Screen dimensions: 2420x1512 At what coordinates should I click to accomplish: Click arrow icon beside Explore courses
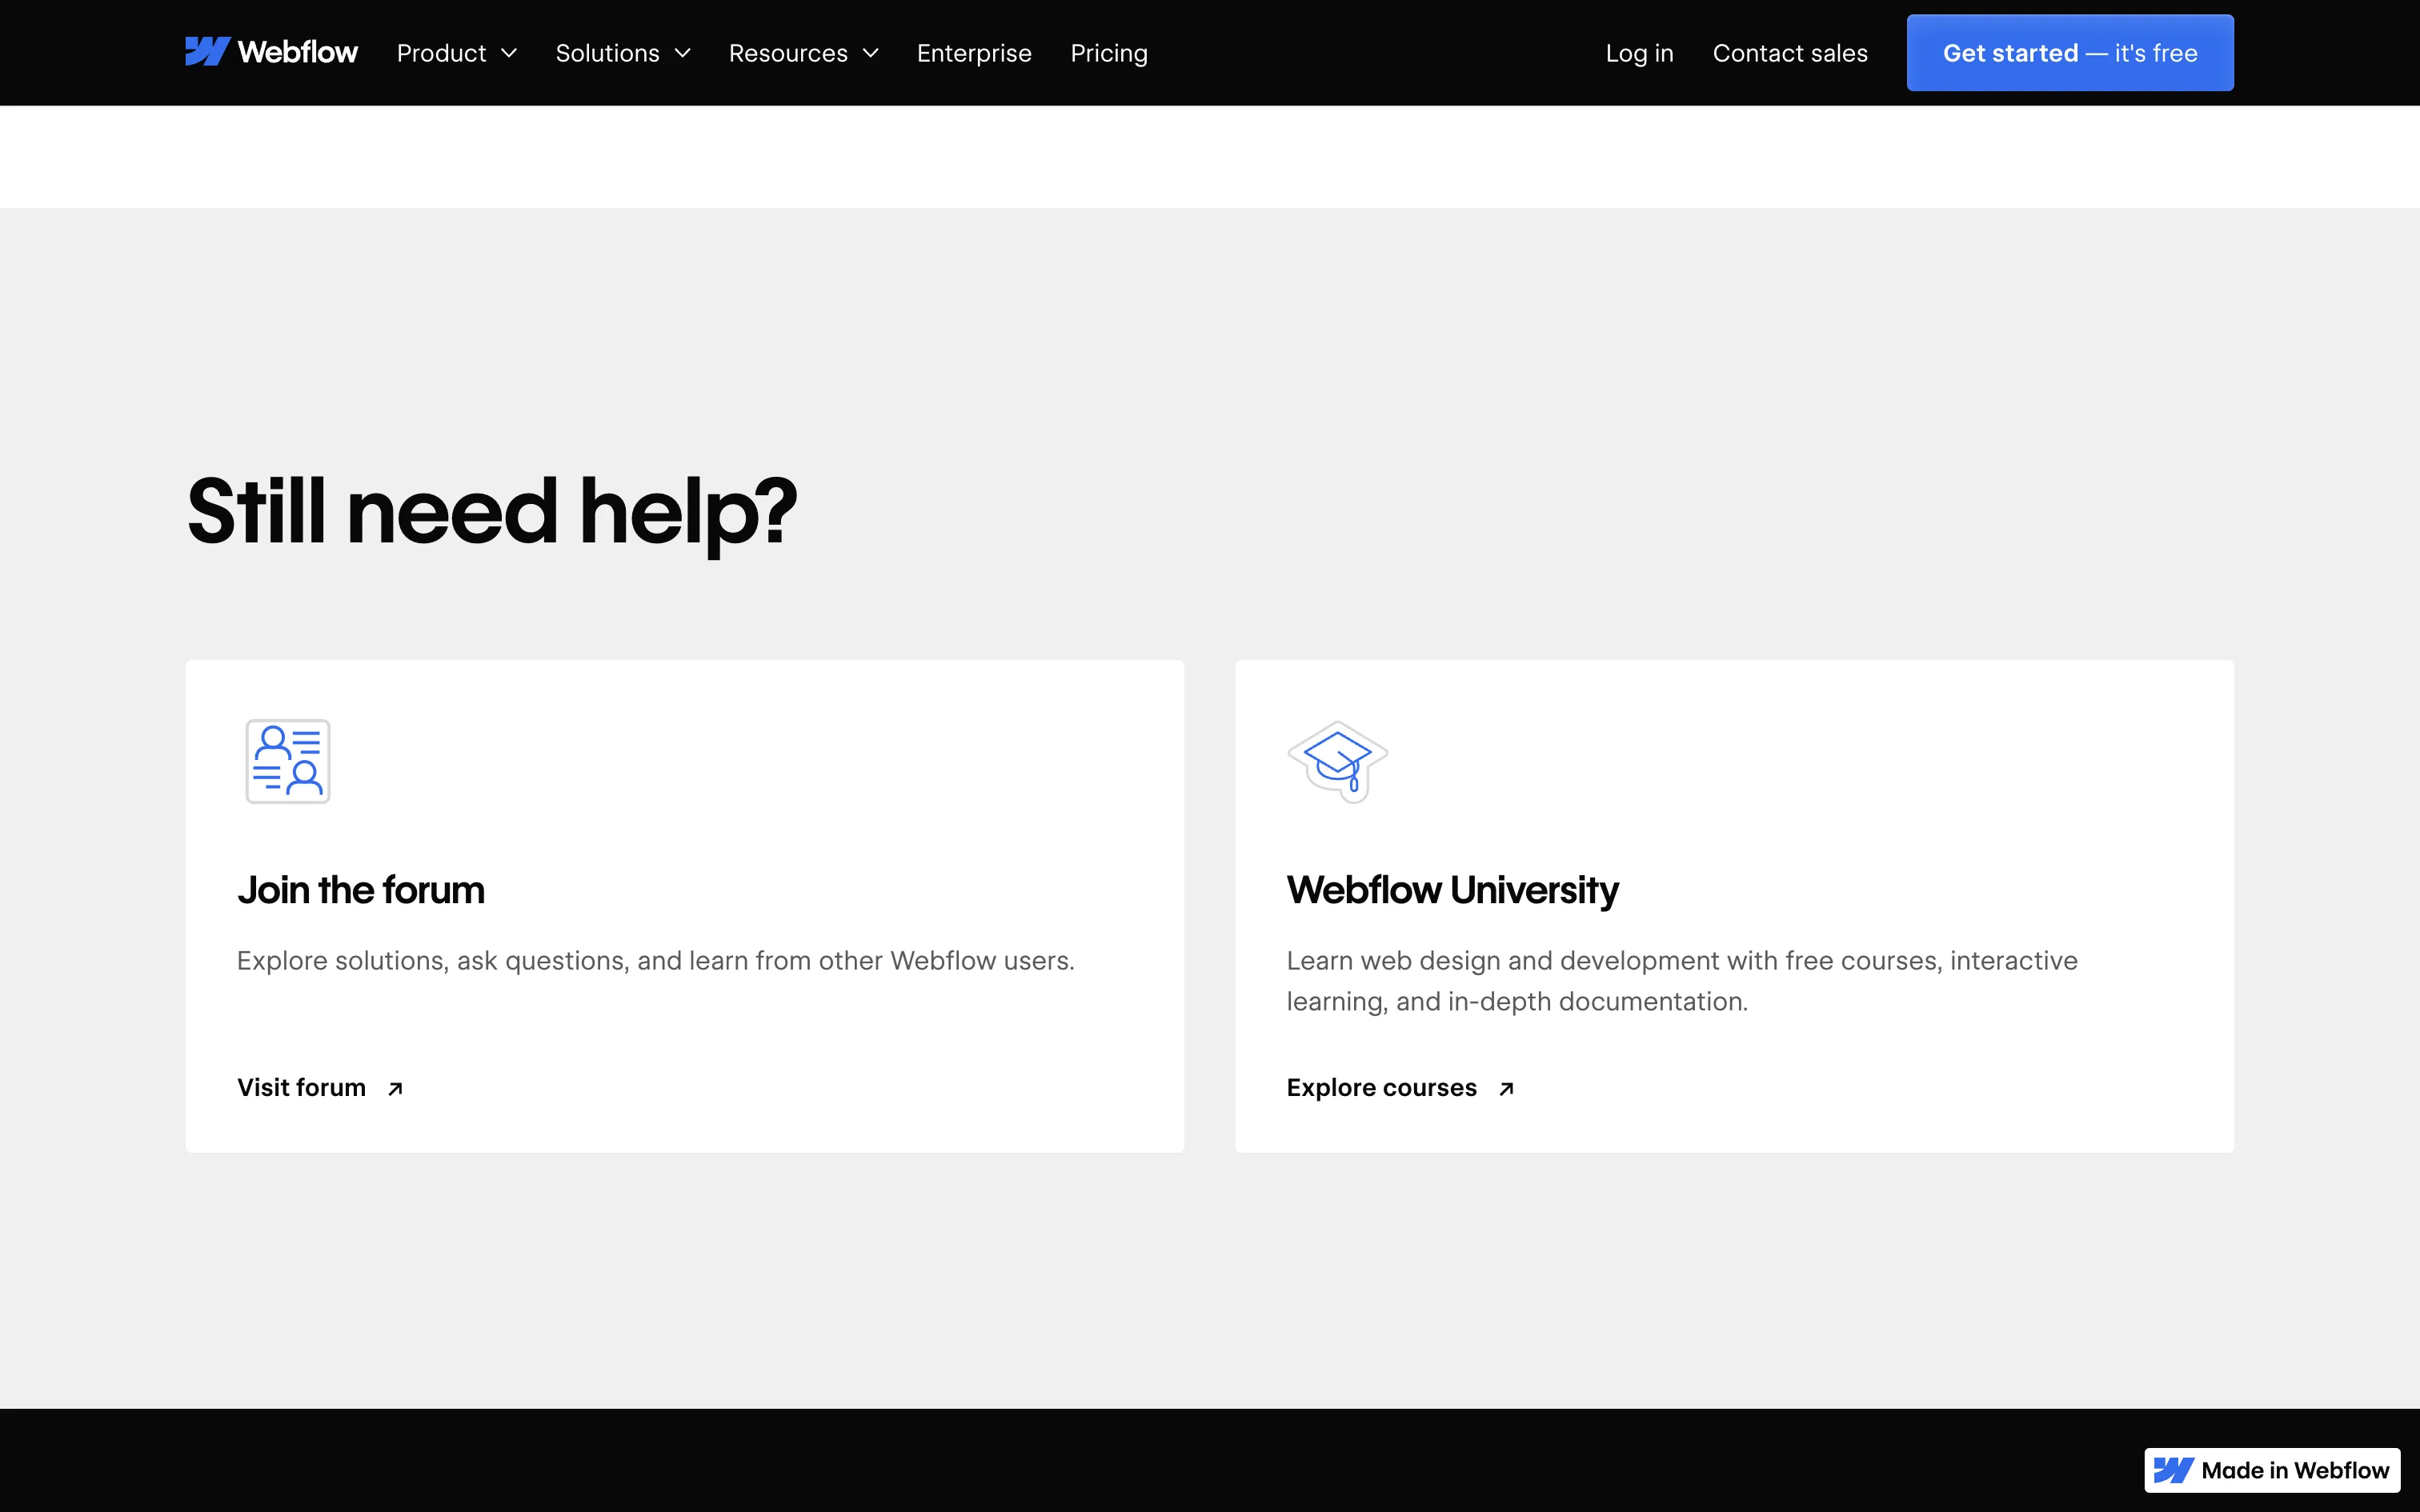[1506, 1088]
